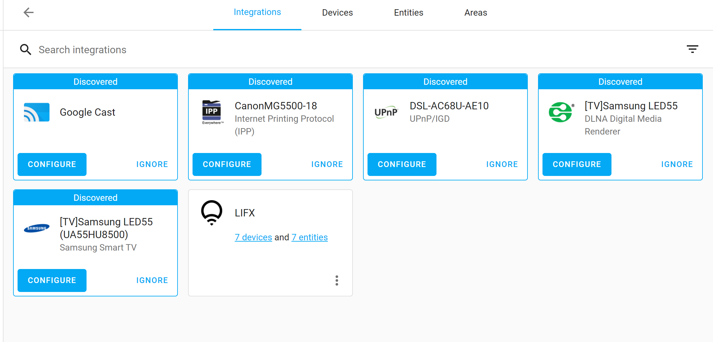
Task: Open the Areas tab
Action: (x=475, y=12)
